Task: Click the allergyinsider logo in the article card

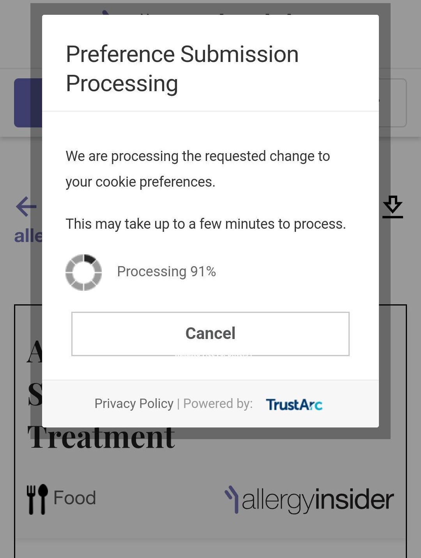Action: tap(310, 500)
